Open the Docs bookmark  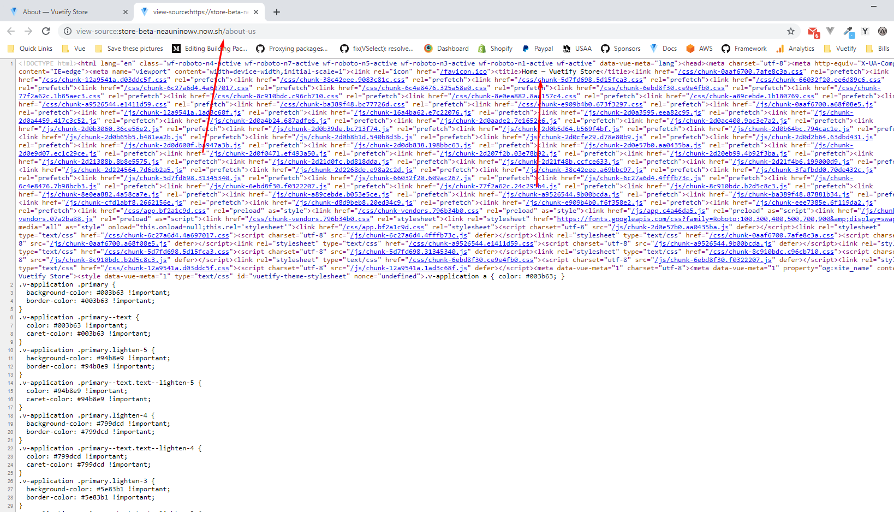coord(663,49)
